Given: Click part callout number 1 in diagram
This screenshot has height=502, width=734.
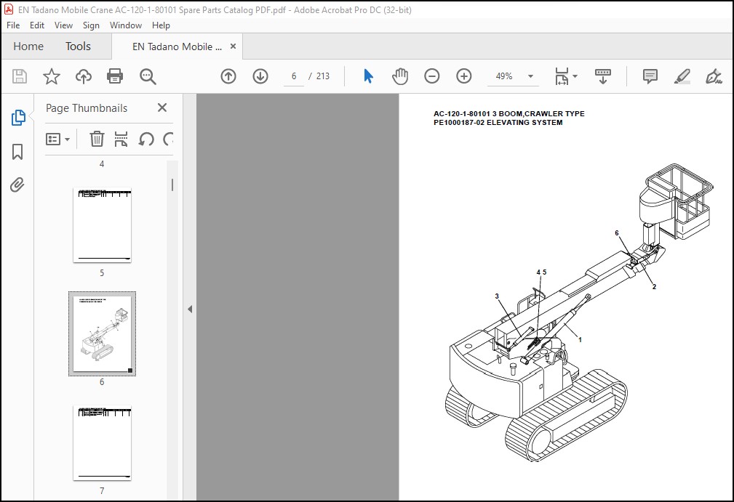Looking at the screenshot, I should [x=580, y=339].
